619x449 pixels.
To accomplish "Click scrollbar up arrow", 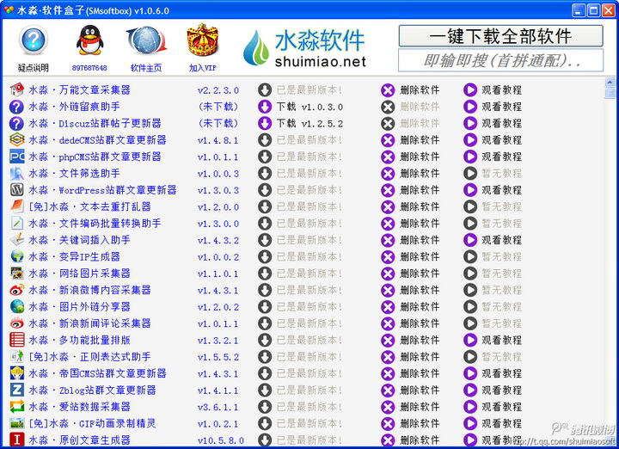I will tap(610, 82).
